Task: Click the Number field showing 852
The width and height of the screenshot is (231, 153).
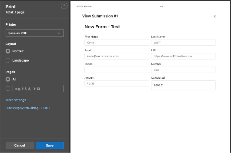Action: pyautogui.click(x=183, y=70)
